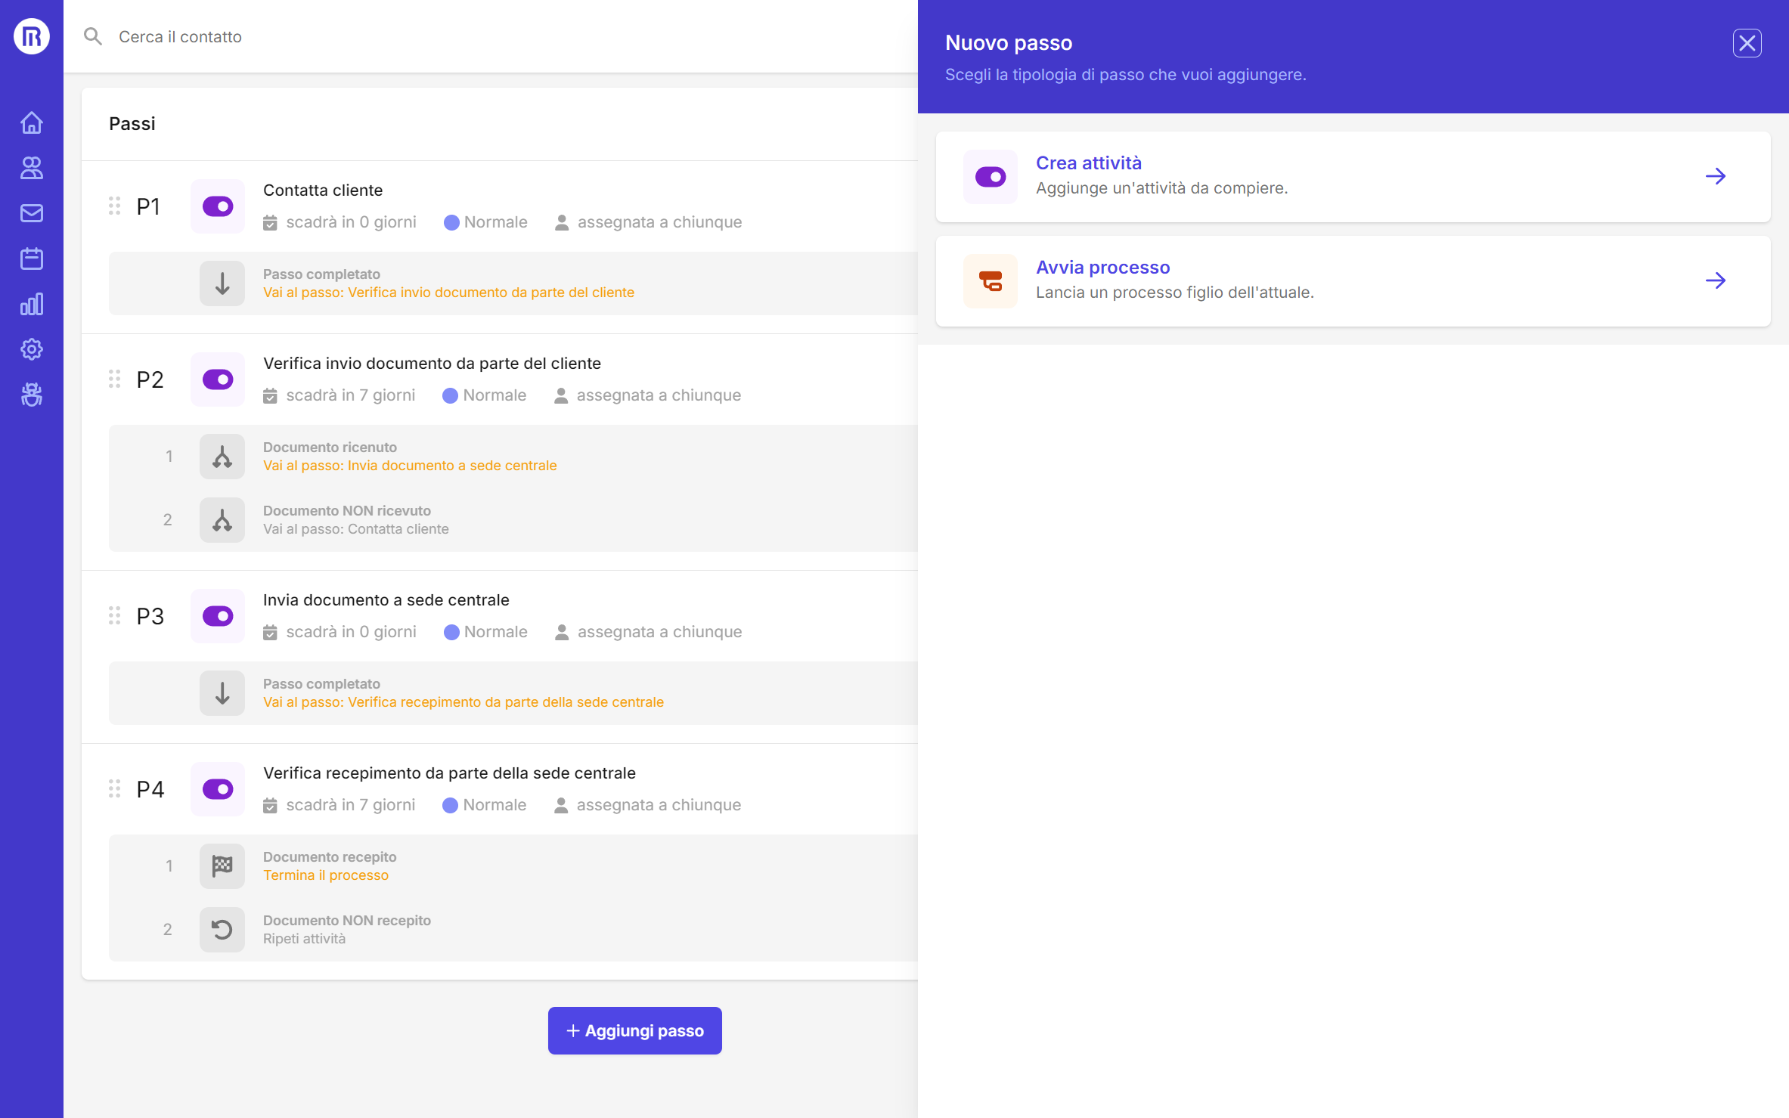Select the 'Avvia processo' option
The height and width of the screenshot is (1118, 1789).
1353,280
